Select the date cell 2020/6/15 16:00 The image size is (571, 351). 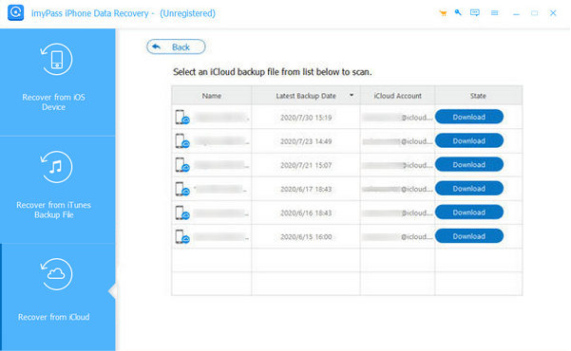pos(306,237)
